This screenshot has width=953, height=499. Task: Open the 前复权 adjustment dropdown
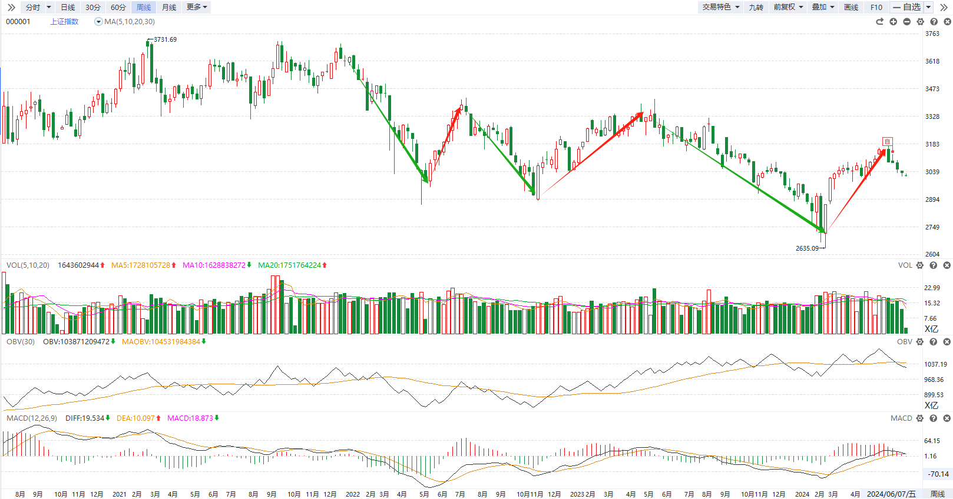pos(788,7)
